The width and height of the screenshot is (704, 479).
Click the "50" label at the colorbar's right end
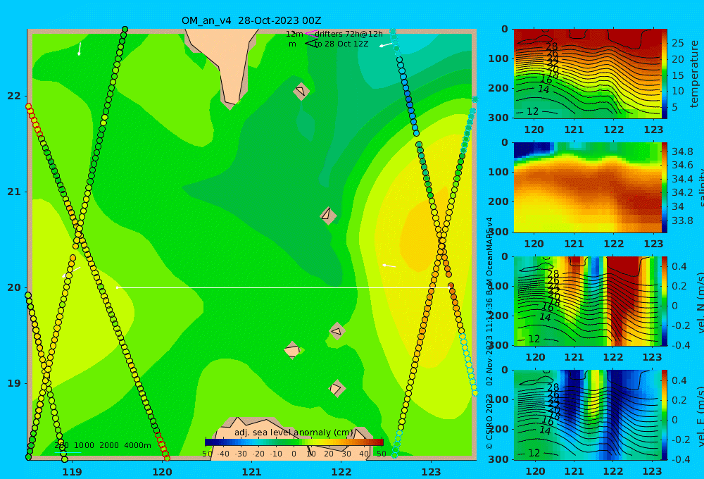[381, 454]
